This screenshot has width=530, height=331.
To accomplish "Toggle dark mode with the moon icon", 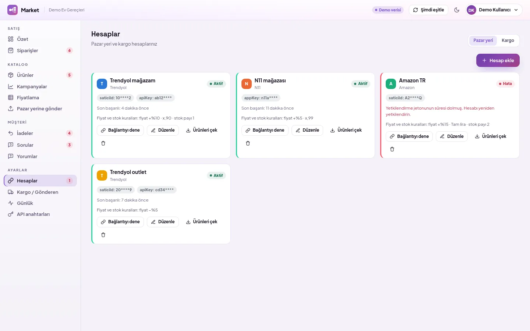I will pyautogui.click(x=457, y=10).
